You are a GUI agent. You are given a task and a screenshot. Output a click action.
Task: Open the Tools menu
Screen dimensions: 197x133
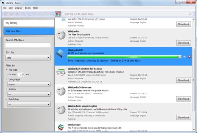(x=28, y=8)
